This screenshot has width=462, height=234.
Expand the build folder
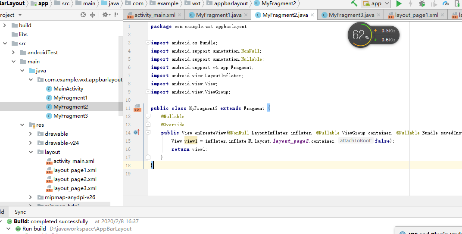tap(5, 25)
